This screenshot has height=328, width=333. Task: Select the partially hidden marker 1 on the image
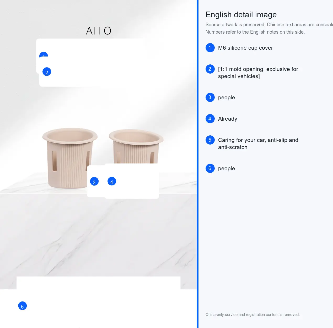pyautogui.click(x=44, y=55)
